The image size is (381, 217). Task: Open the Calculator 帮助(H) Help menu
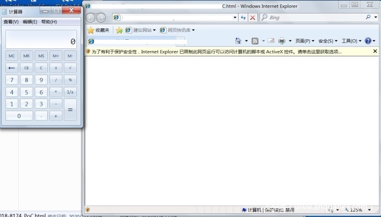[x=49, y=22]
